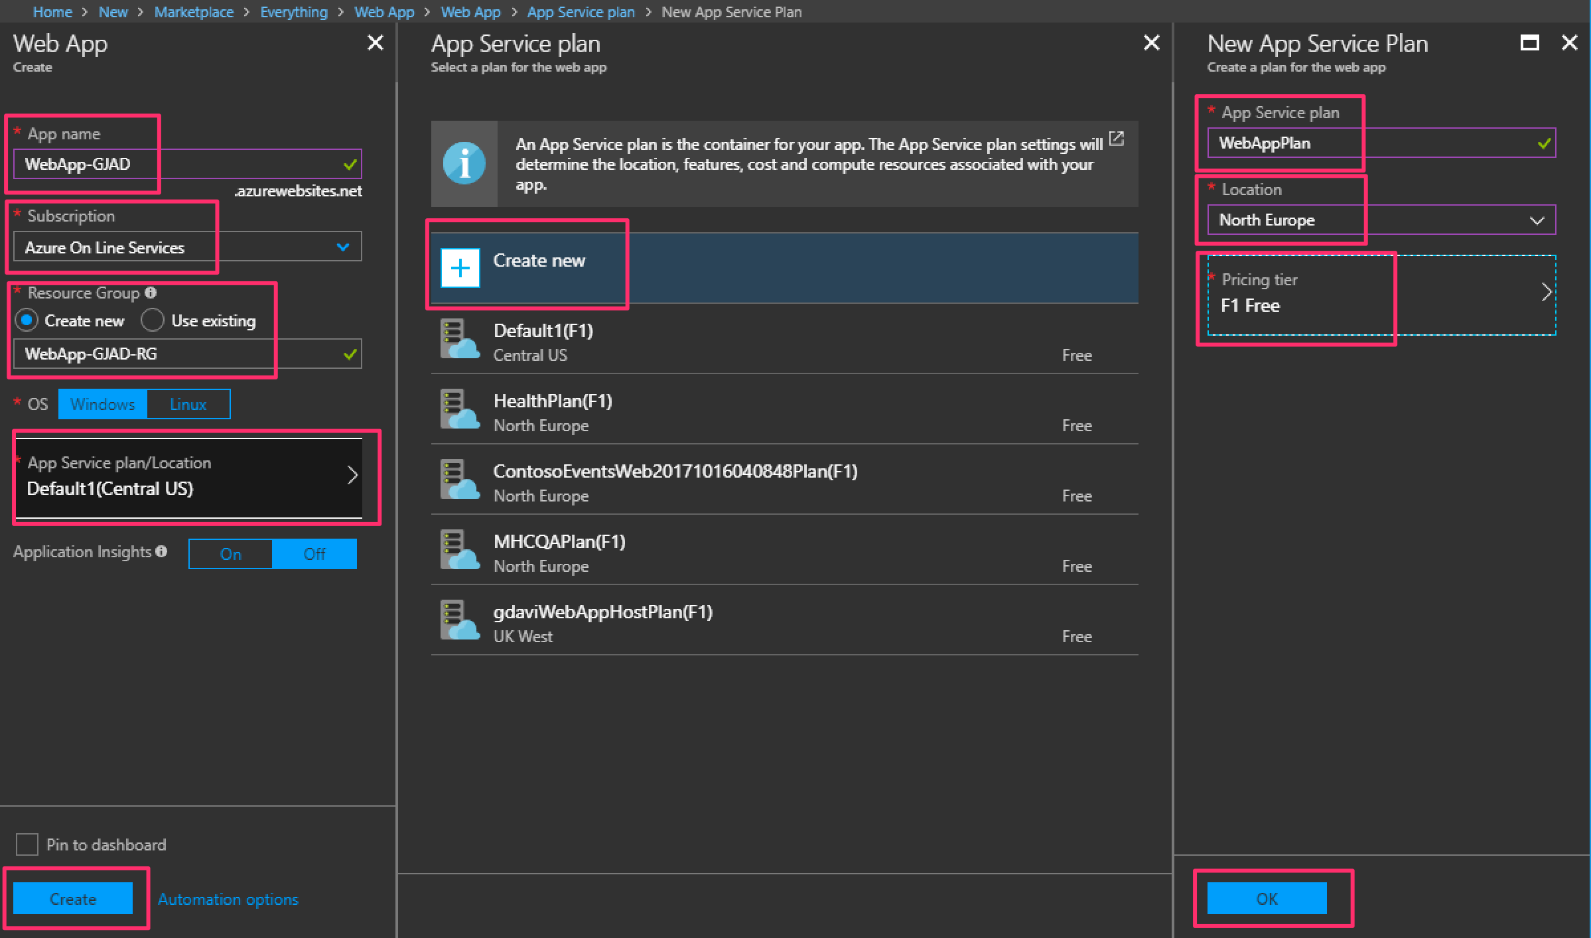This screenshot has height=938, width=1591.
Task: Check the Pin to dashboard checkbox
Action: [27, 844]
